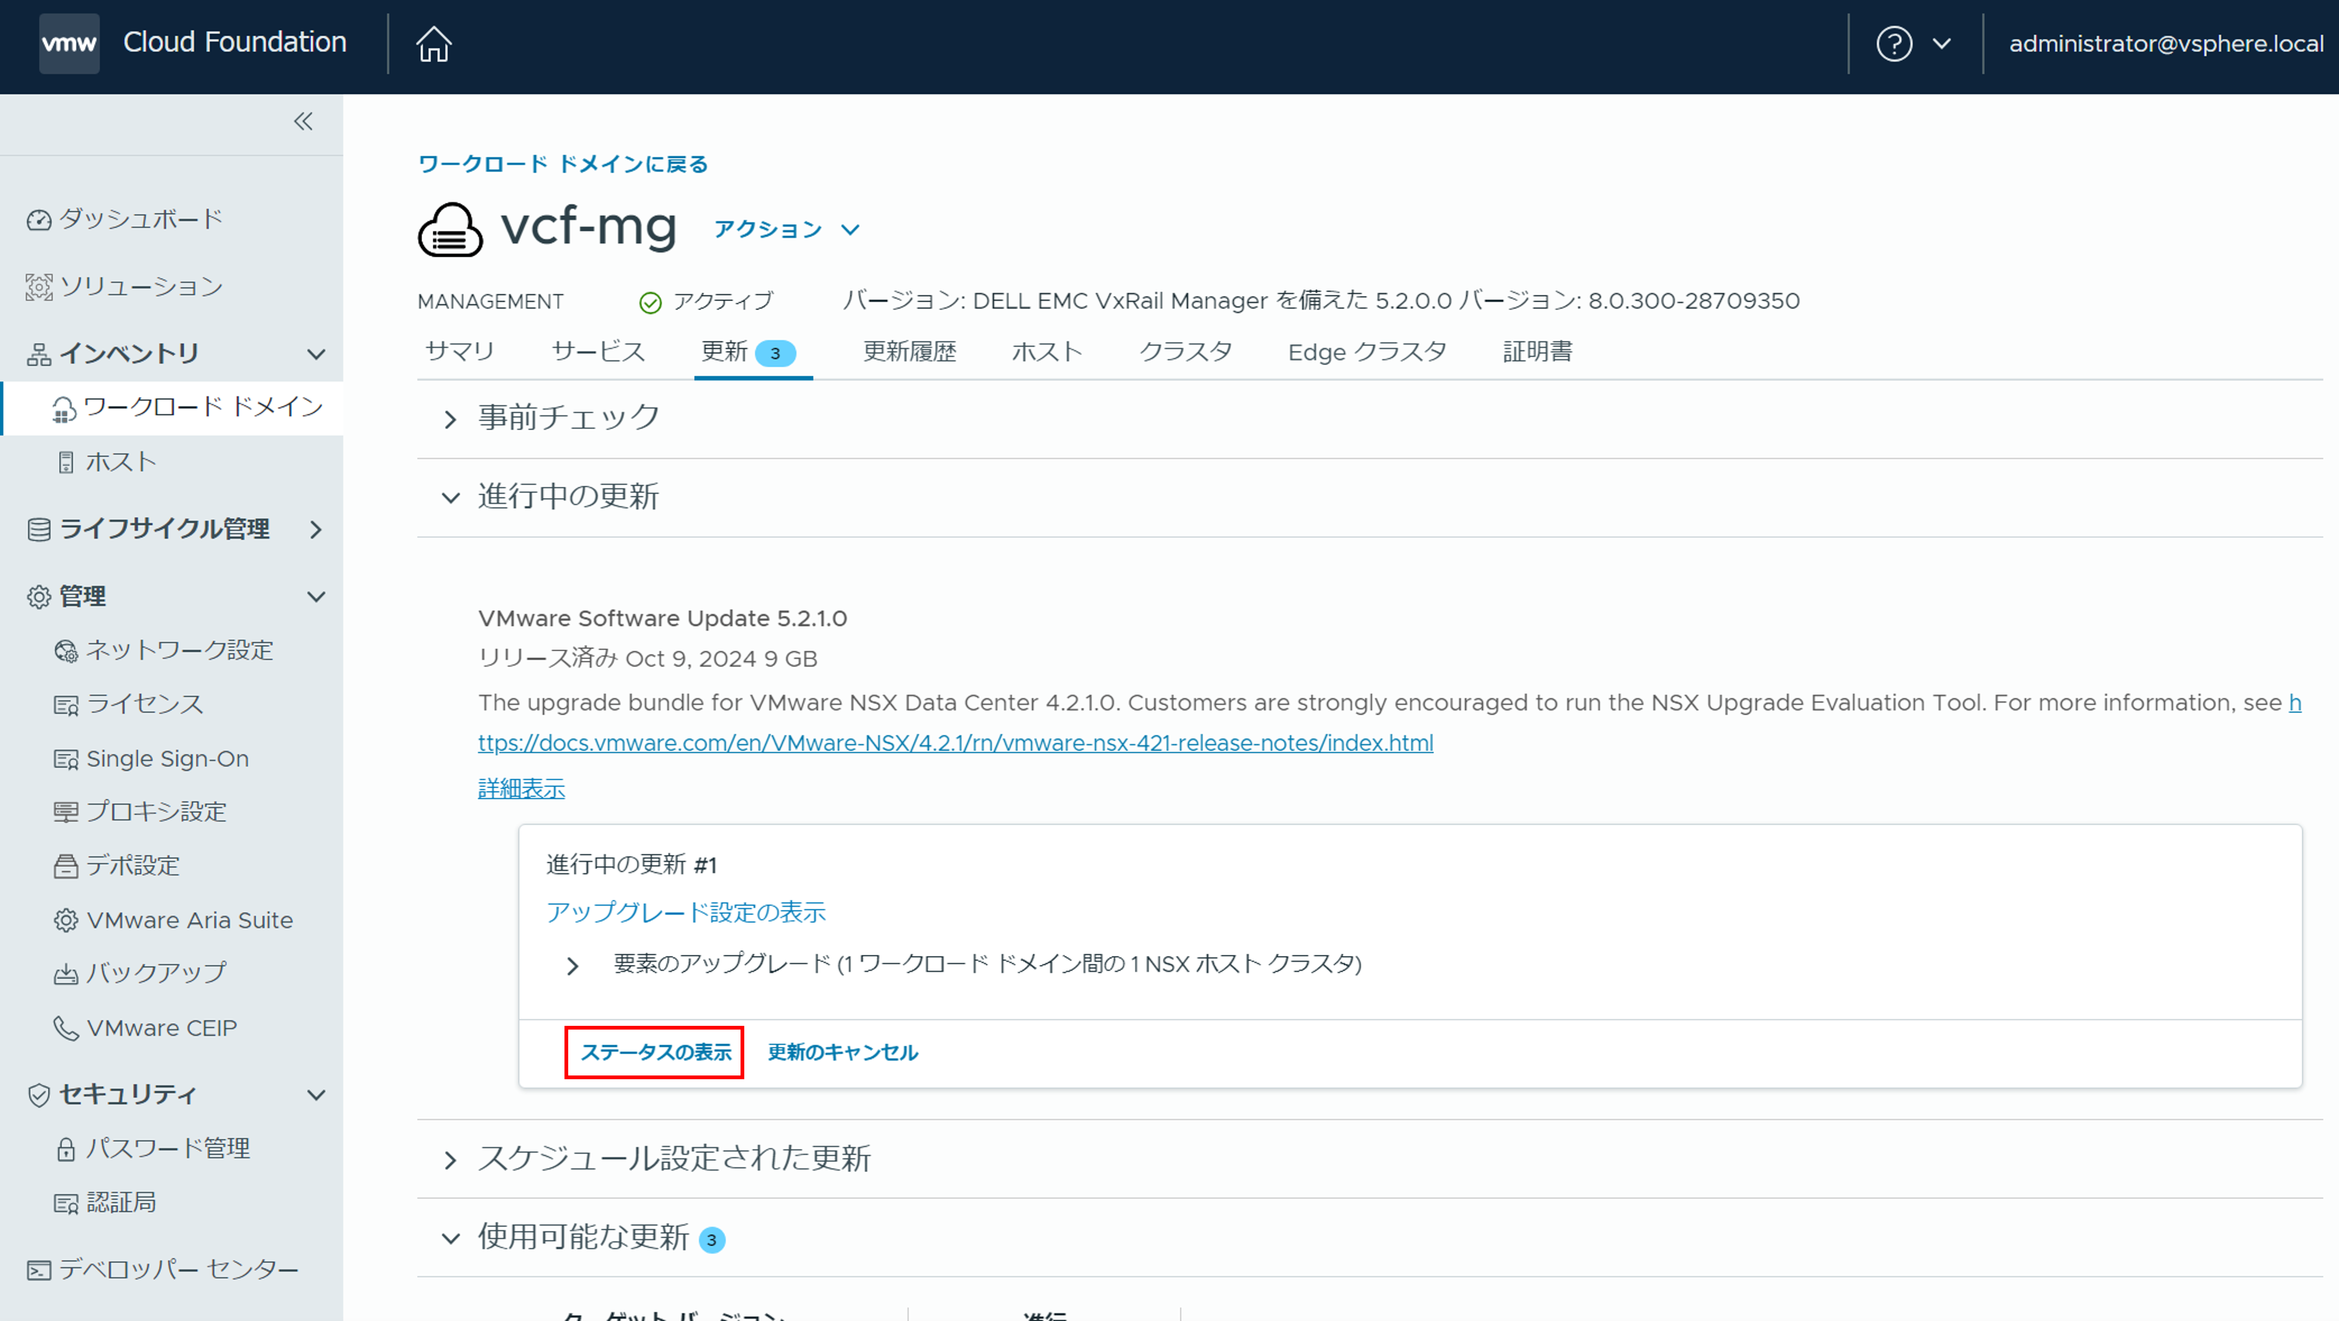Viewport: 2339px width, 1321px height.
Task: Switch to the サービス tab
Action: point(599,352)
